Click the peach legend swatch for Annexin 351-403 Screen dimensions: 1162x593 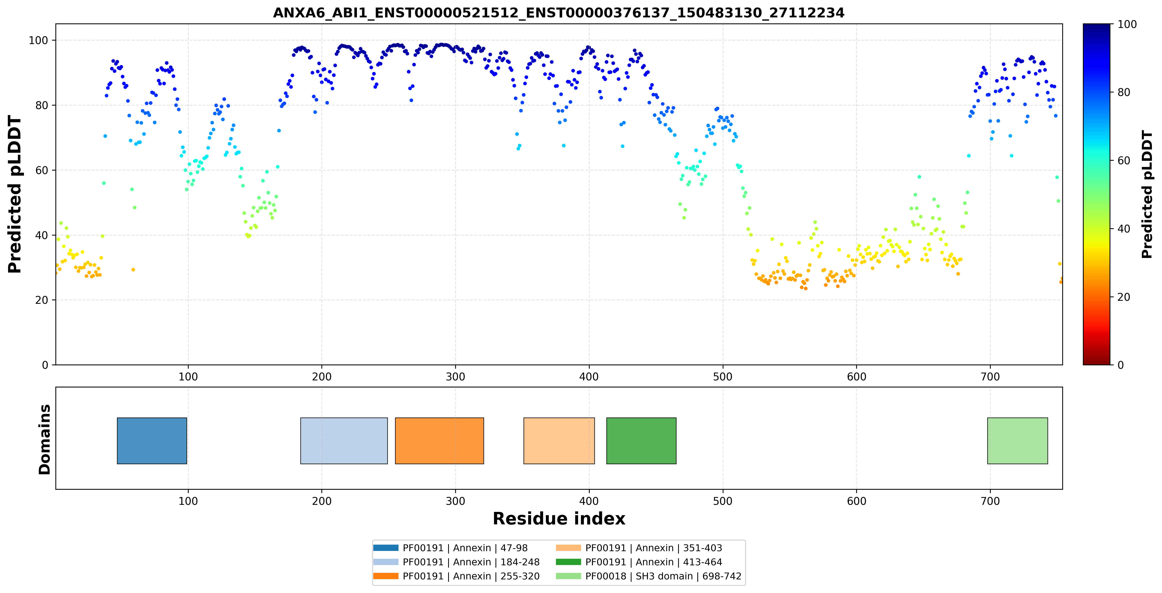pyautogui.click(x=568, y=548)
